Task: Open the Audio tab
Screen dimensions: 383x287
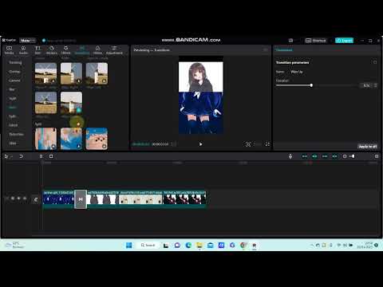Action: click(23, 50)
